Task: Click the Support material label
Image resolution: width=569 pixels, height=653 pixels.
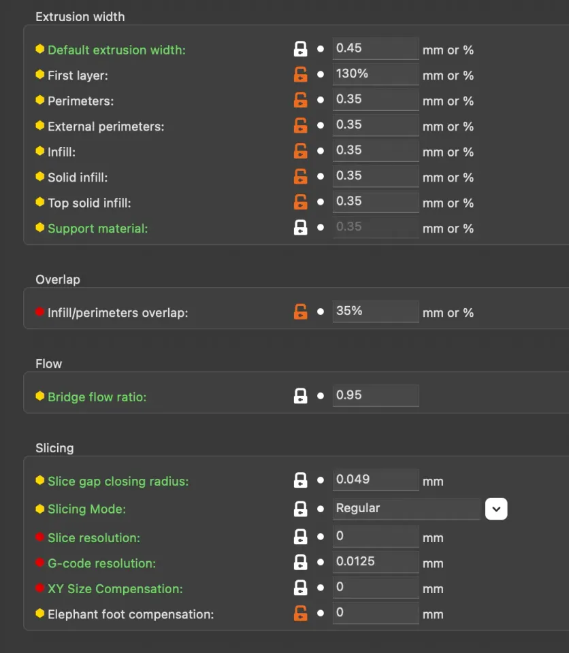Action: click(97, 229)
